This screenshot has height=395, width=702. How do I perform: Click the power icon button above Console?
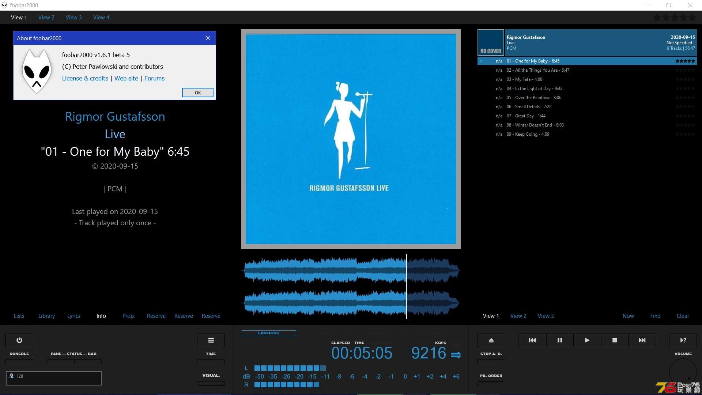19,340
